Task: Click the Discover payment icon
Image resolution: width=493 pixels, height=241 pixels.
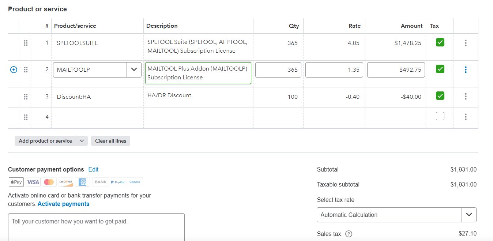Action: click(66, 182)
